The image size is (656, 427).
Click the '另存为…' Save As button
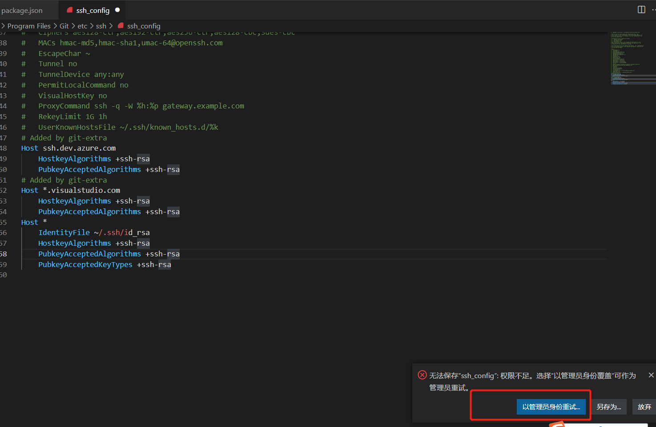[x=608, y=407]
